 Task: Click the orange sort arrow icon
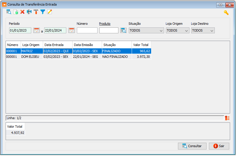[227, 118]
